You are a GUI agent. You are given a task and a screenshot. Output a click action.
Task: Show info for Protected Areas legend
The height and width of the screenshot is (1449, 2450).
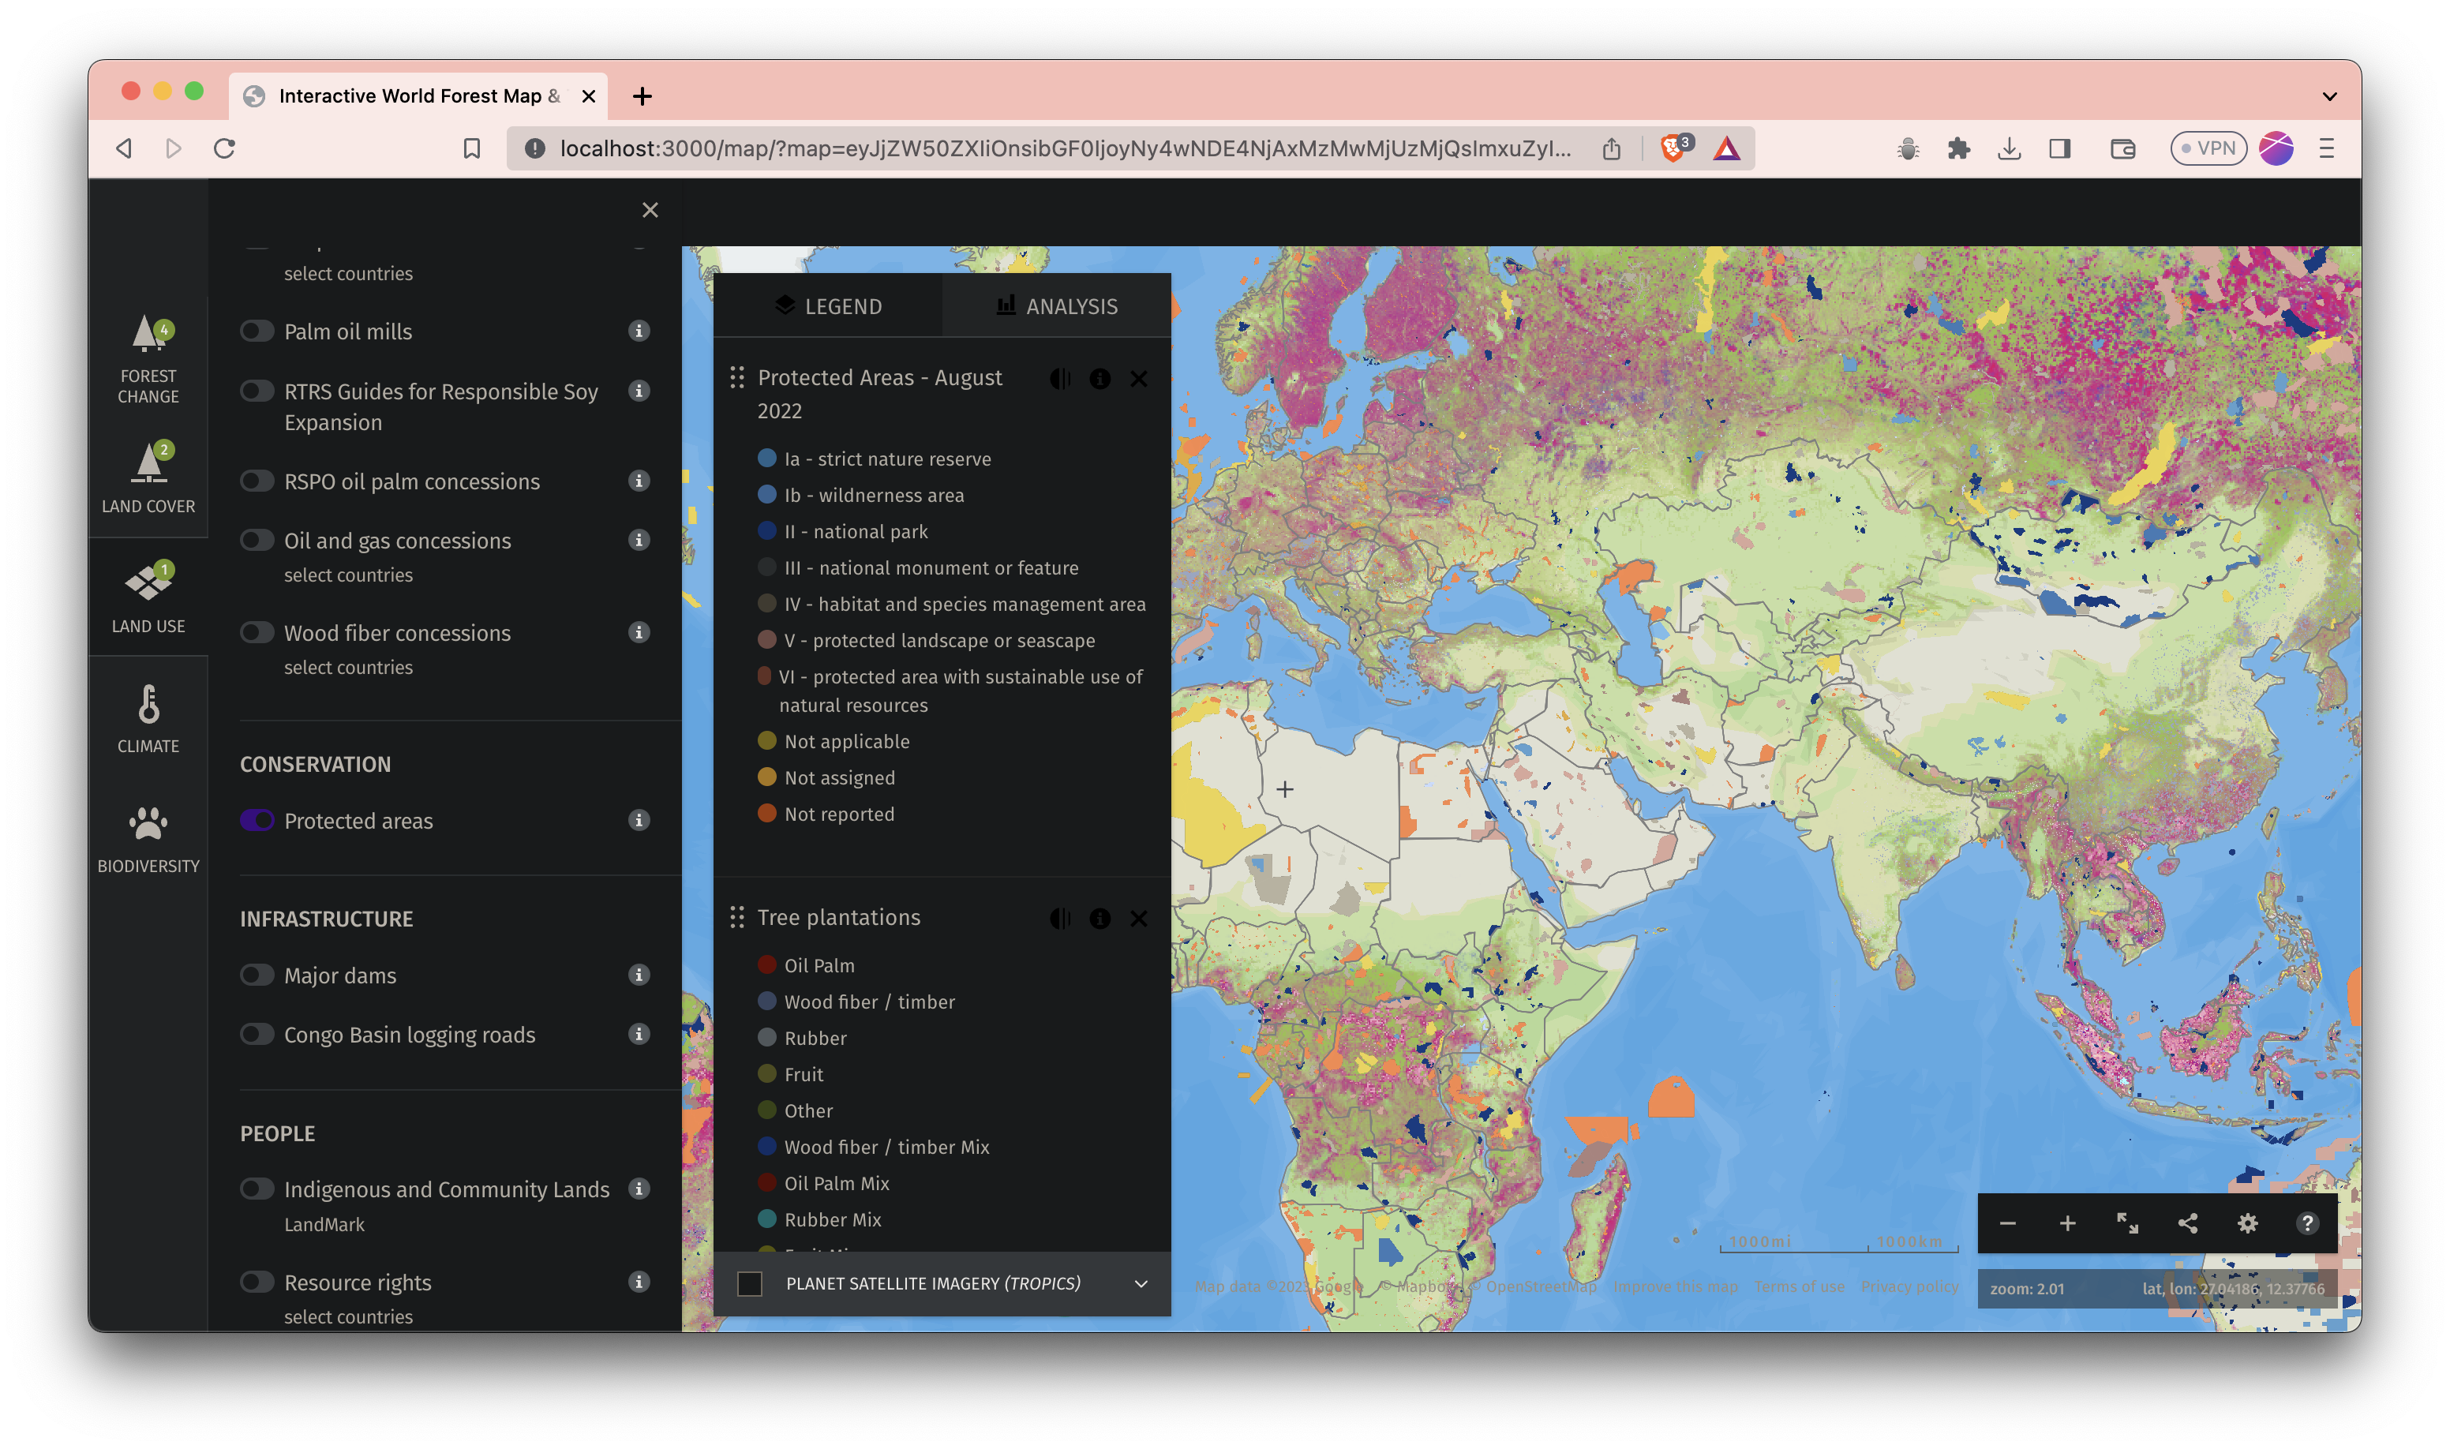point(1100,379)
